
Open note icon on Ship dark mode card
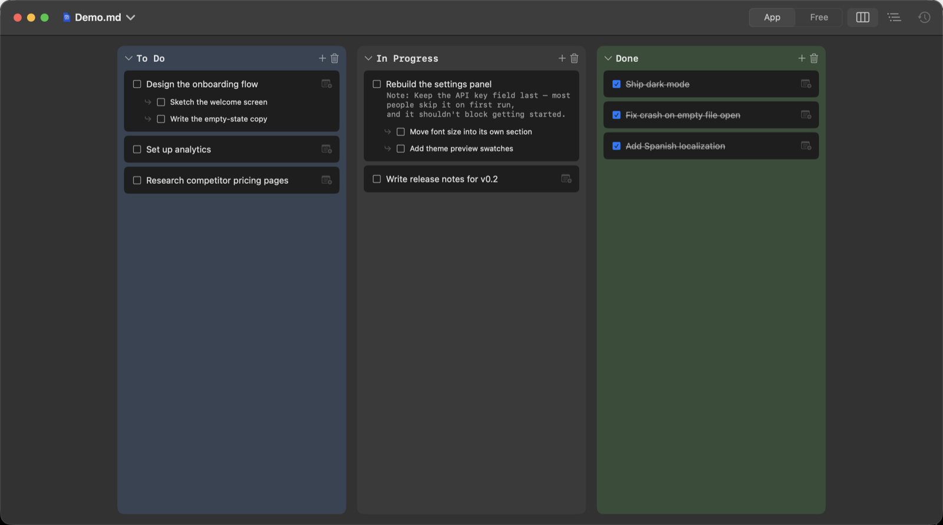[x=806, y=84]
